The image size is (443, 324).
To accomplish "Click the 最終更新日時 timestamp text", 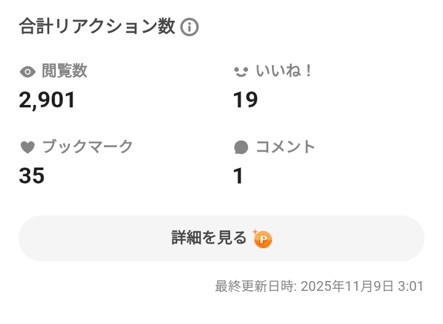I will coord(255,287).
